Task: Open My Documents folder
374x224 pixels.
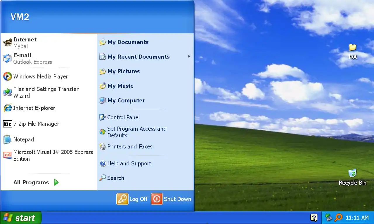Action: coord(145,42)
